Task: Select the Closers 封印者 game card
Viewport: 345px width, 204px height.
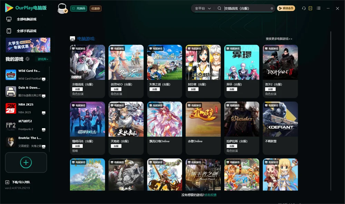Action: (x=203, y=71)
